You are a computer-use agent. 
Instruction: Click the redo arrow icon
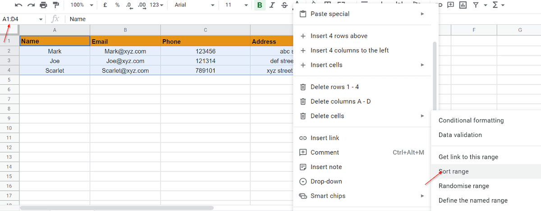pos(31,5)
